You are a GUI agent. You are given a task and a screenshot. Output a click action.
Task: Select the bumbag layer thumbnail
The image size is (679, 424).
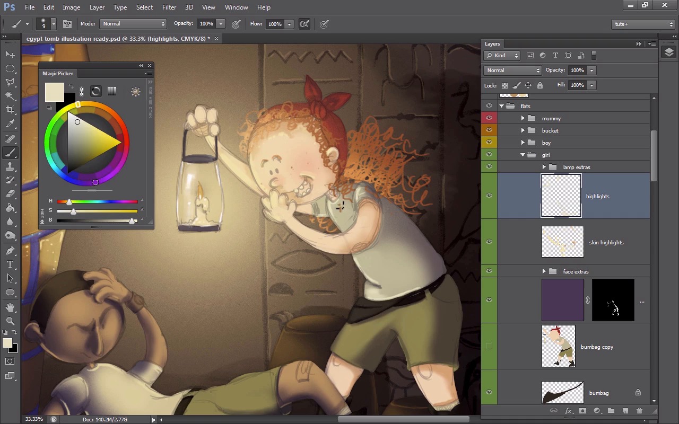point(562,393)
